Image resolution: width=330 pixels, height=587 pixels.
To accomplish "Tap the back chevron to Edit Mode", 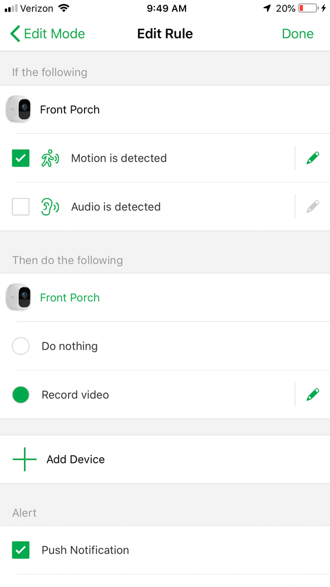I will coord(15,33).
